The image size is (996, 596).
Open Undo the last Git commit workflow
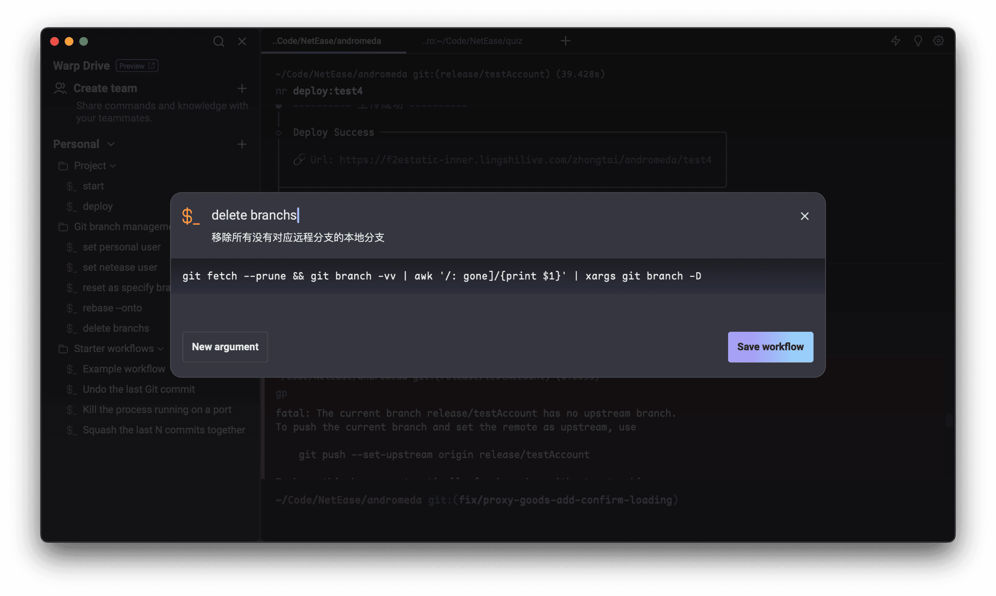[x=139, y=389]
